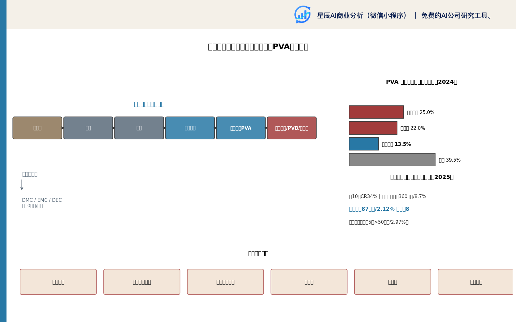Click the red bar labeled 25.0%
Image resolution: width=516 pixels, height=322 pixels.
tap(376, 112)
